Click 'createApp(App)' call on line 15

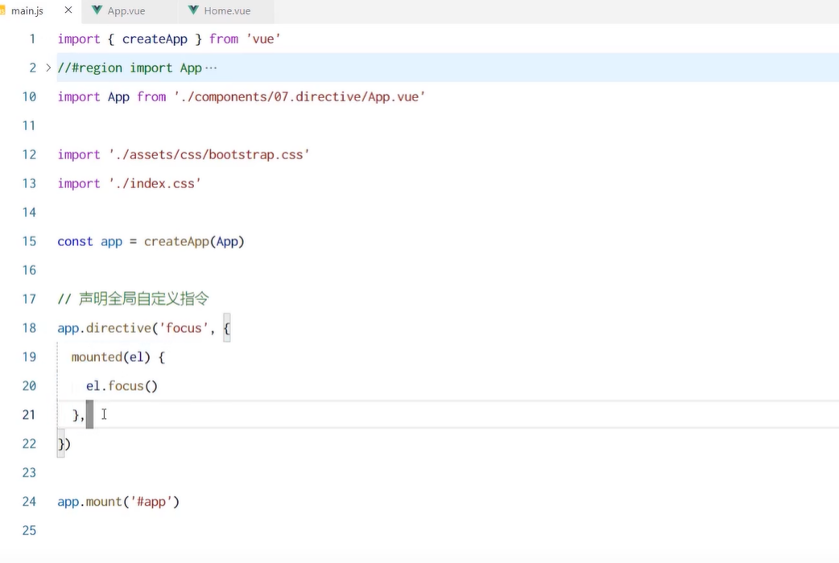(194, 241)
